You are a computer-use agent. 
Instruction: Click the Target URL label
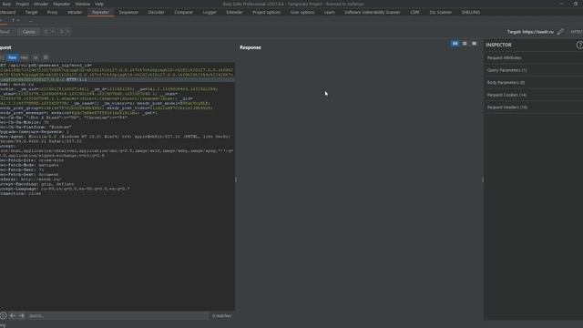tap(530, 32)
